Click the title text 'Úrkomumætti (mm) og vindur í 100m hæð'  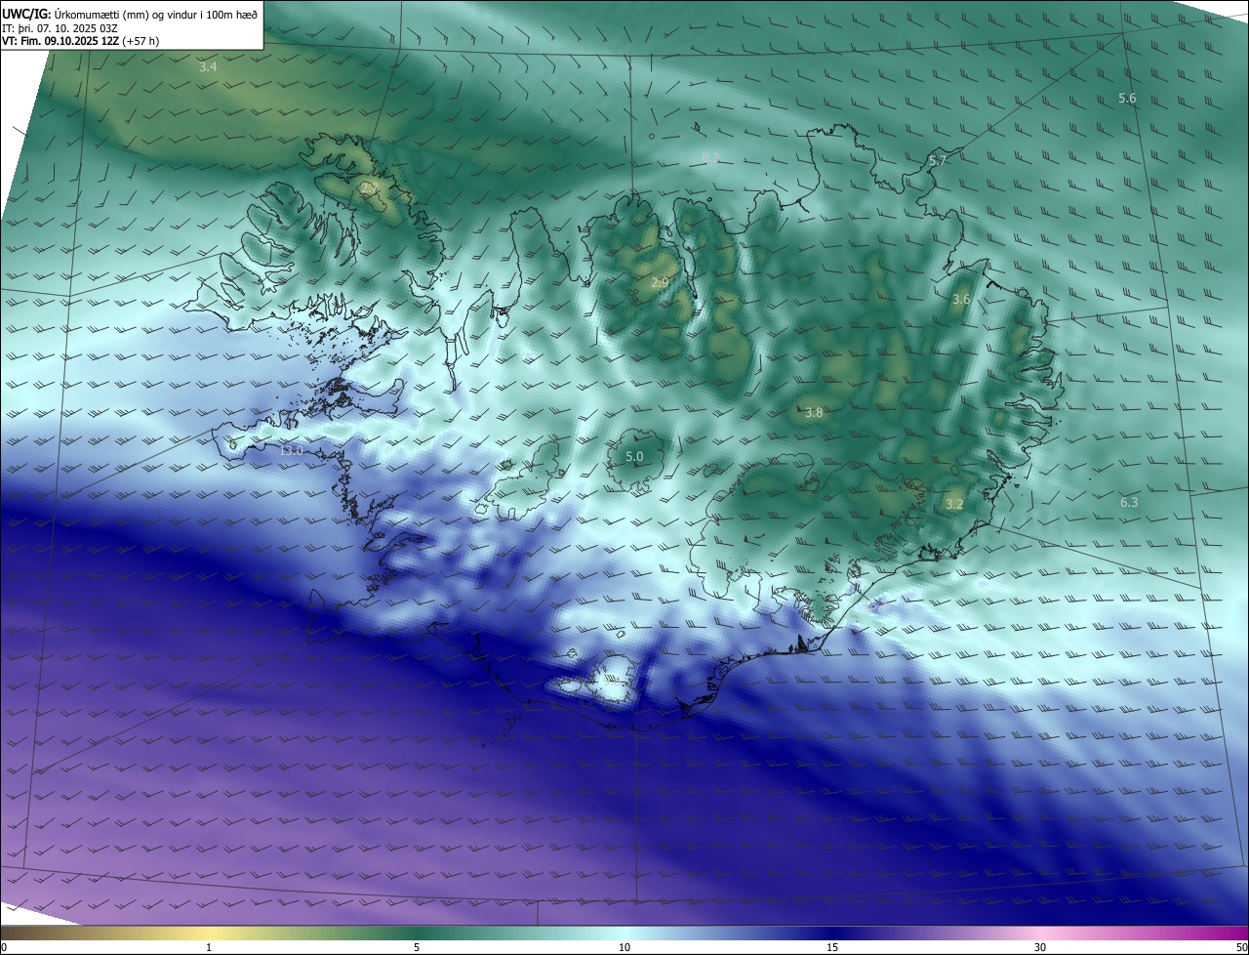click(x=156, y=14)
